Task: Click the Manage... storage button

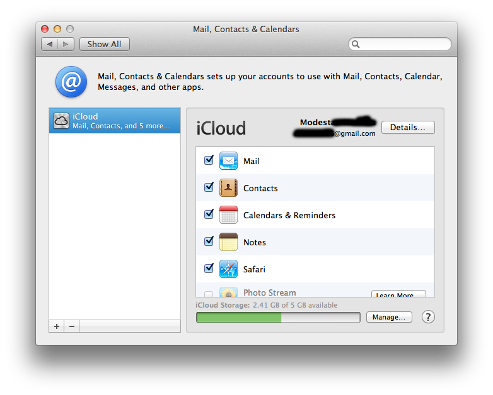Action: tap(389, 317)
